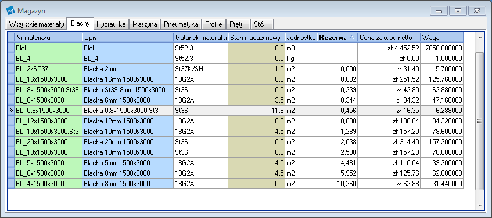Click the price cell zł 314,40
Image resolution: width=492 pixels, height=218 pixels.
point(389,142)
